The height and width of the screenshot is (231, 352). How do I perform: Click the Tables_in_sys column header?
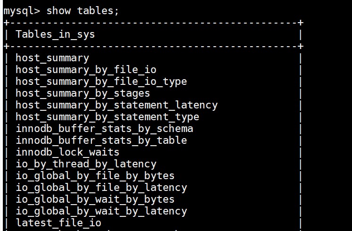(55, 34)
